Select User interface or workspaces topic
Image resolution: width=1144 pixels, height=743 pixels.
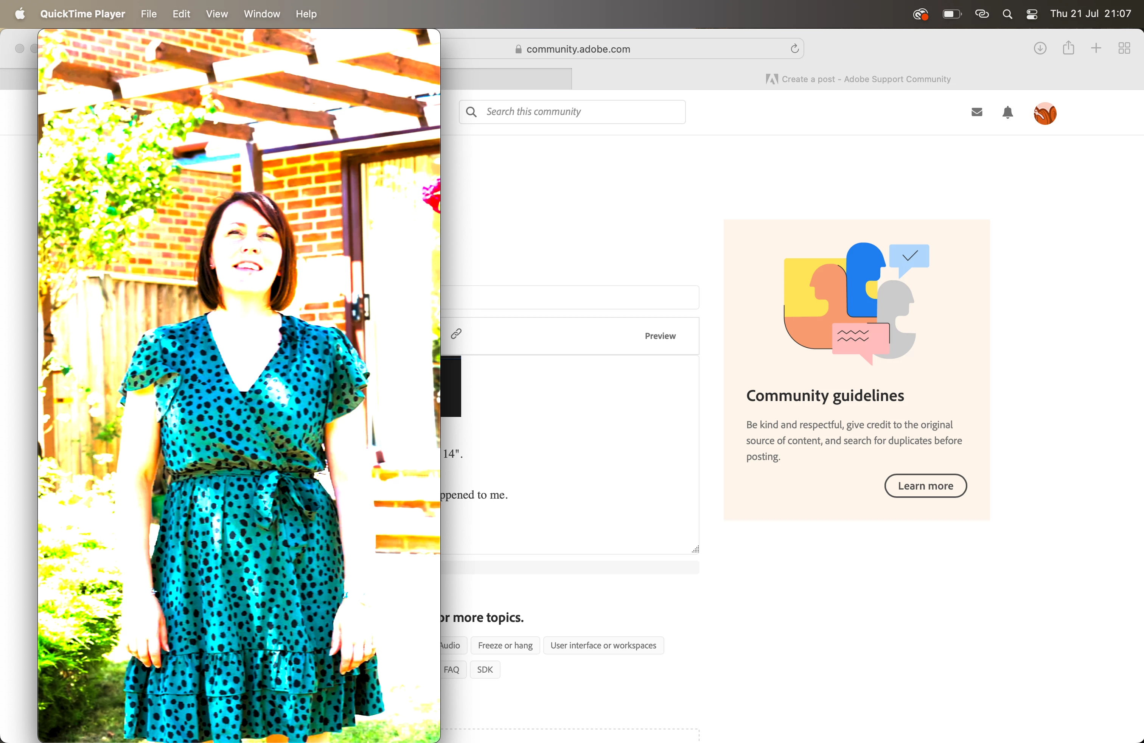(x=603, y=645)
